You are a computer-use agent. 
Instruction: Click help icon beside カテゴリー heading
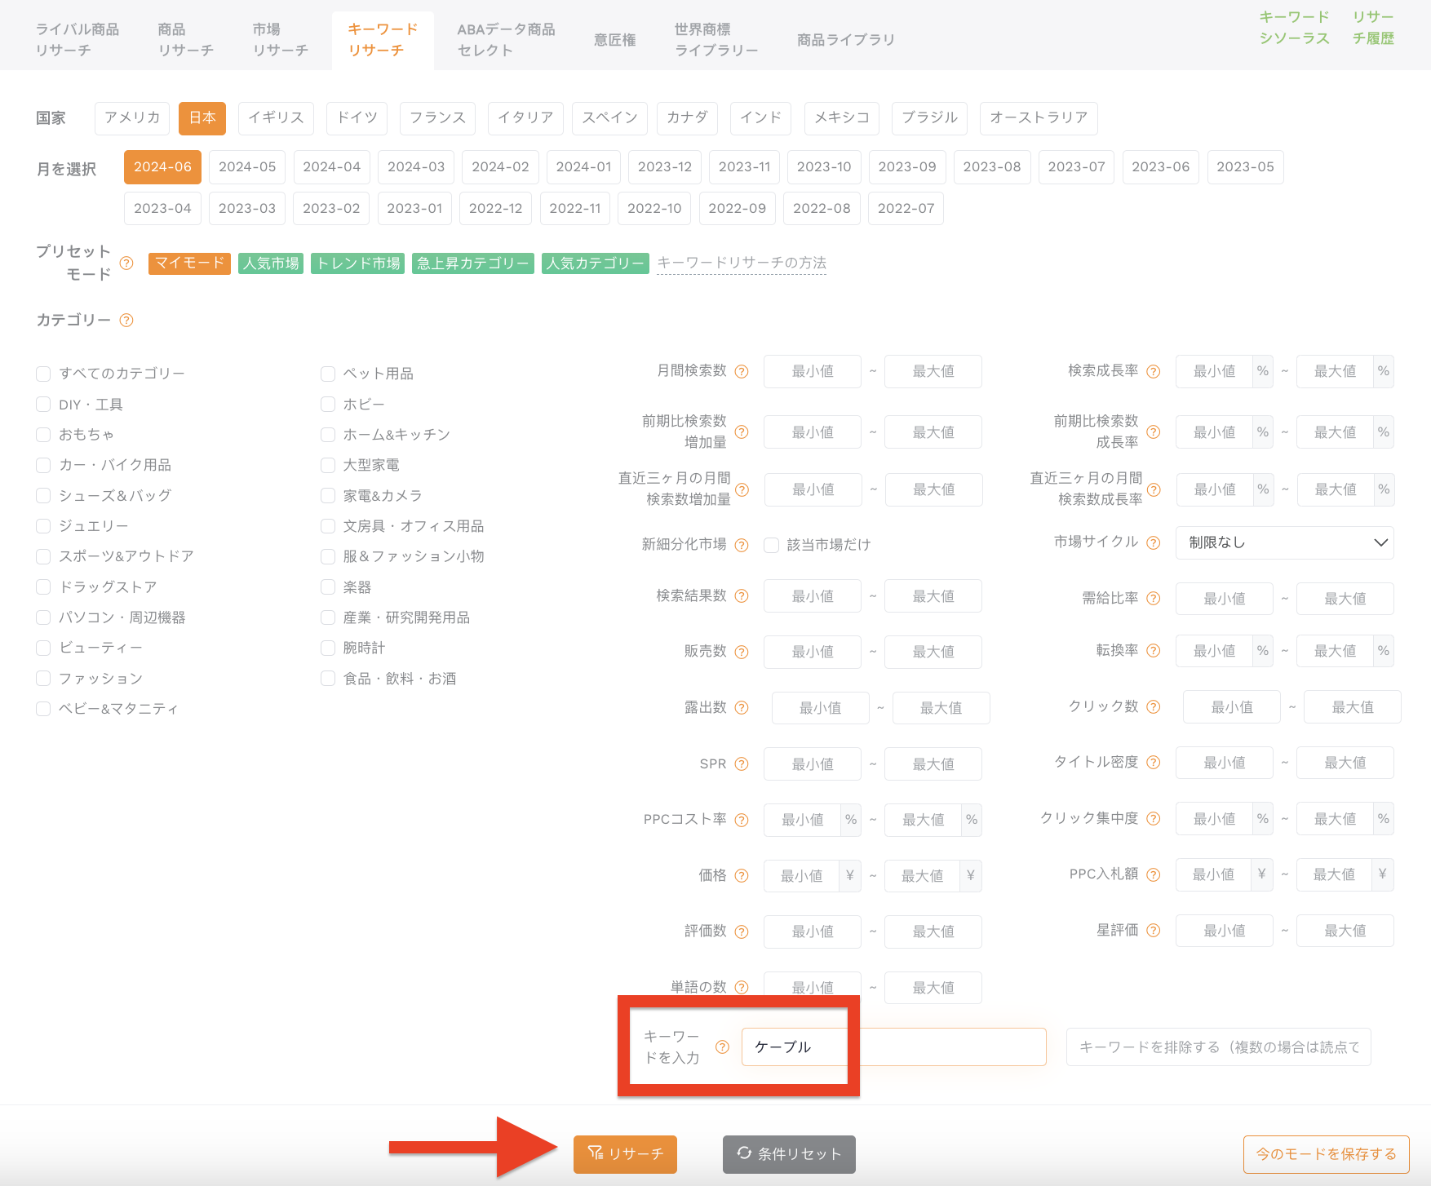click(x=126, y=320)
